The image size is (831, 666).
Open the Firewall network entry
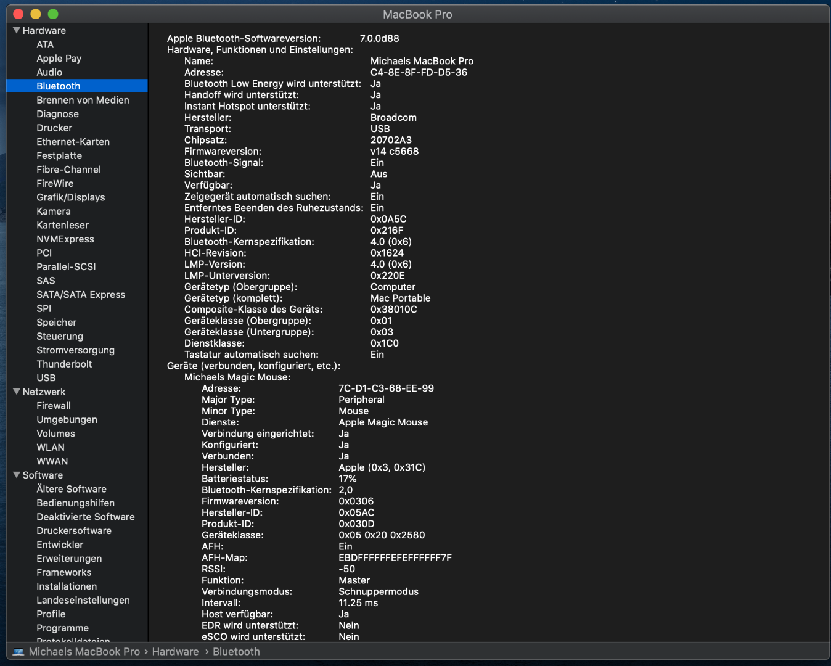tap(54, 406)
